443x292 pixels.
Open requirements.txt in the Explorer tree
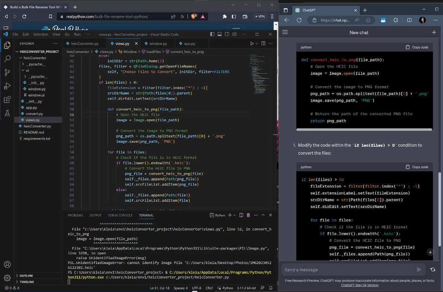pos(37,139)
